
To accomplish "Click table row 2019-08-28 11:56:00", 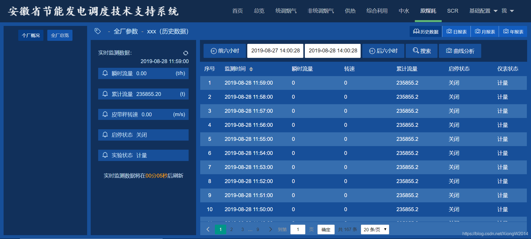I will [x=363, y=125].
